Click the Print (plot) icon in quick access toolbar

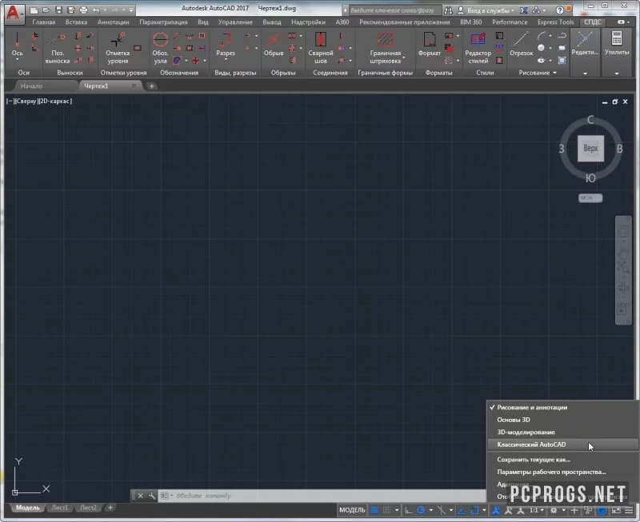click(x=84, y=10)
